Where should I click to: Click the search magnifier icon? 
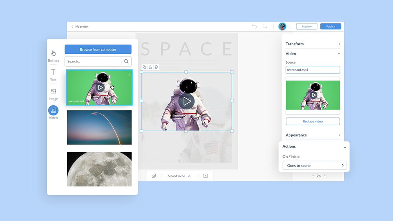point(126,61)
